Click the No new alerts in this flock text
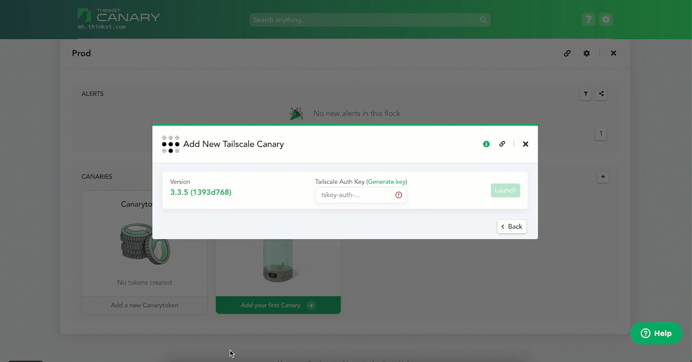The image size is (692, 362). coord(357,114)
